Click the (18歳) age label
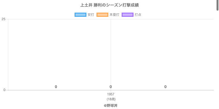Image resolution: width=219 pixels, height=109 pixels. coord(111,99)
